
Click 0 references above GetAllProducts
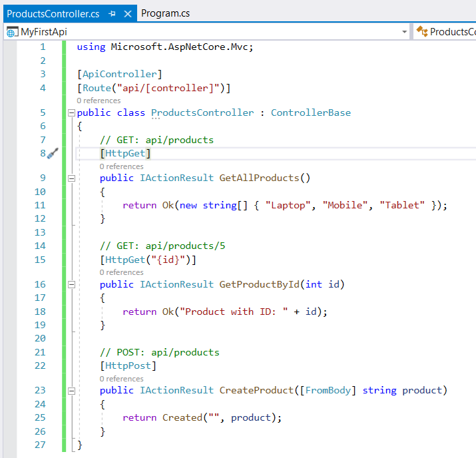click(x=121, y=166)
